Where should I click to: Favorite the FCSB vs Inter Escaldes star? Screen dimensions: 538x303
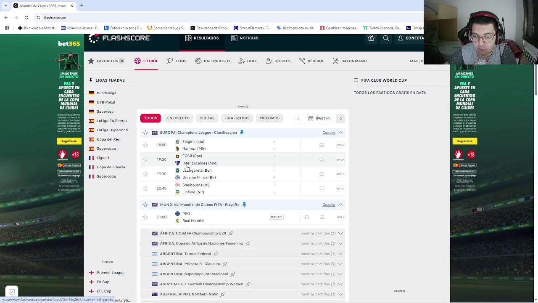145,159
